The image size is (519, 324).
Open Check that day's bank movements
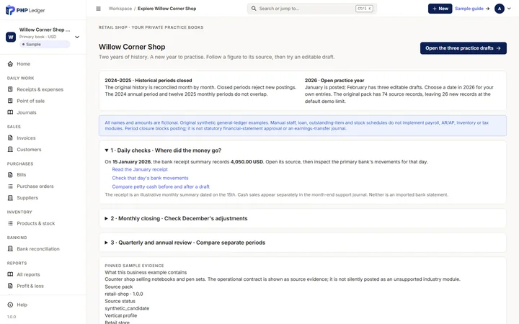(x=150, y=178)
